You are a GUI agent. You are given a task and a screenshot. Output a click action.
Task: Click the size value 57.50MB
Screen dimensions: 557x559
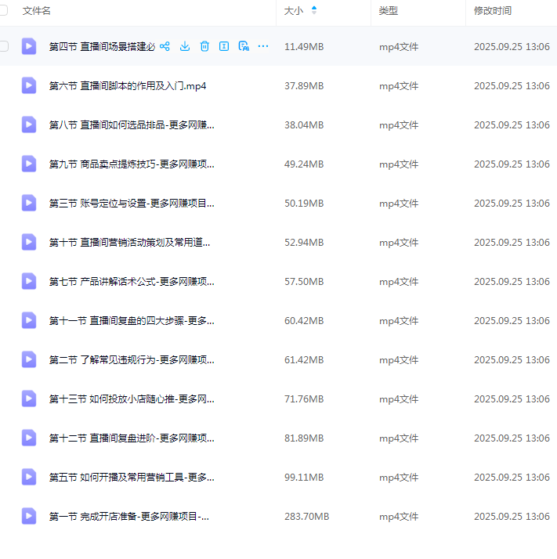click(304, 282)
